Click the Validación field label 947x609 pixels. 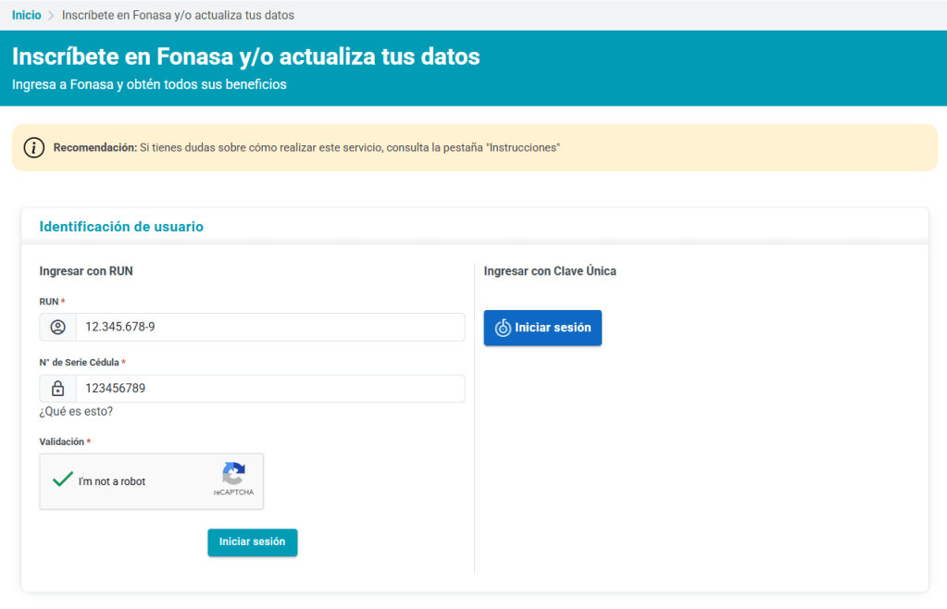pyautogui.click(x=62, y=441)
